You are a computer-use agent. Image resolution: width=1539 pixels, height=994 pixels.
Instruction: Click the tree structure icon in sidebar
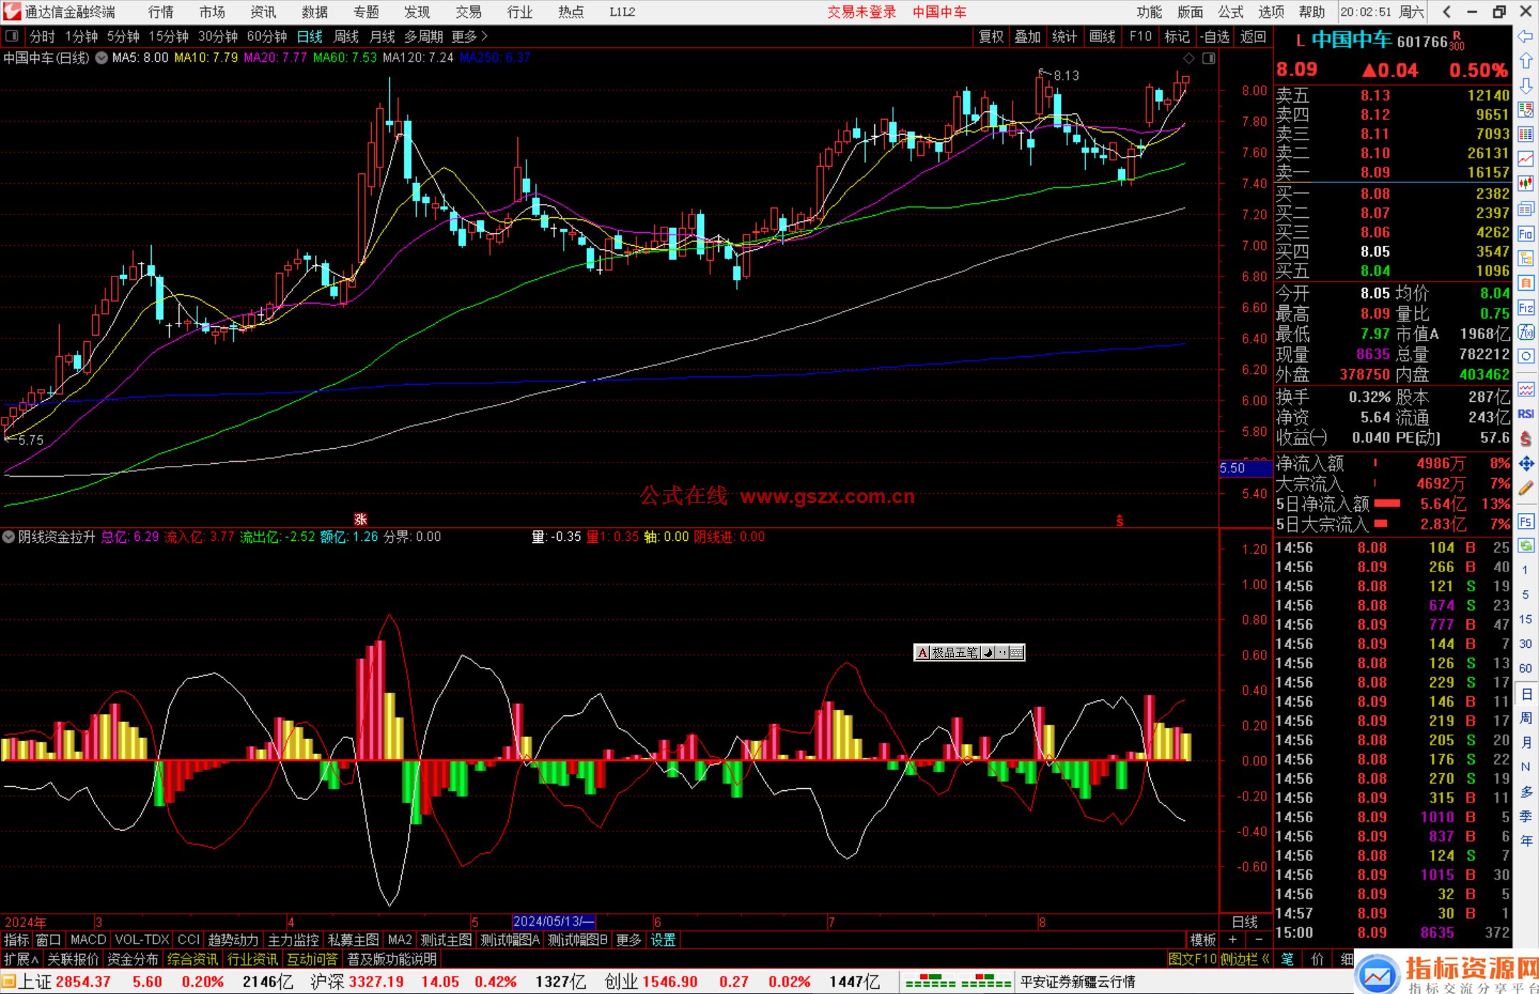pyautogui.click(x=1525, y=258)
